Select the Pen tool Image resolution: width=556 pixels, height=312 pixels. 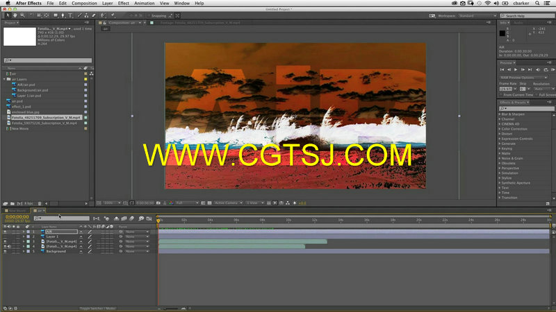(x=63, y=15)
